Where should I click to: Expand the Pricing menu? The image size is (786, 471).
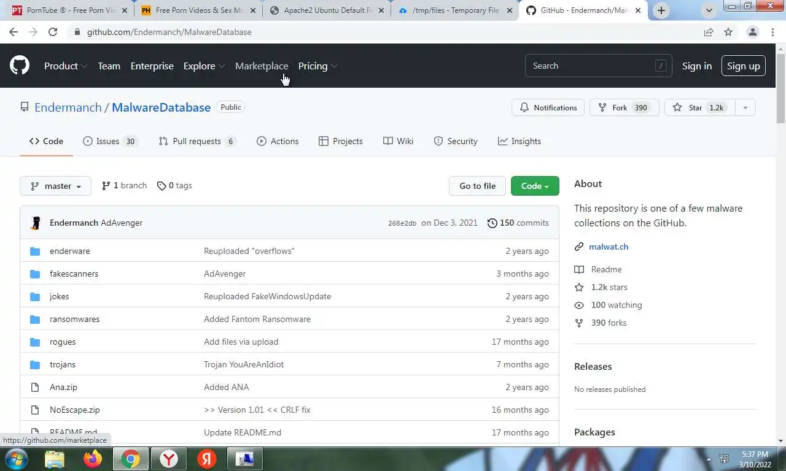point(317,66)
